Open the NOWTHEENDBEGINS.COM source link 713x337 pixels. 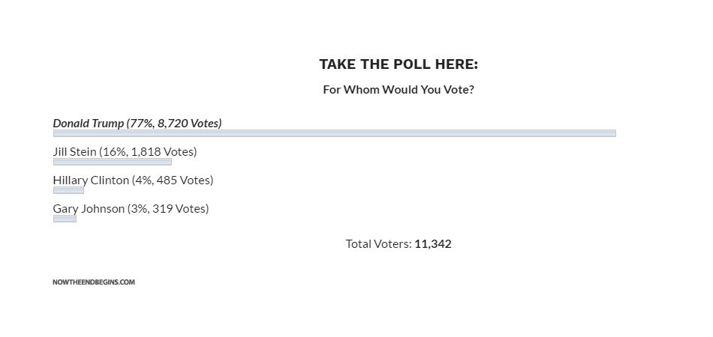(94, 282)
